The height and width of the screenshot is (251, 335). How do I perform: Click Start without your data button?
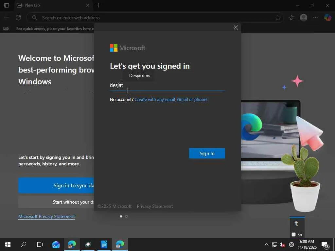56,202
